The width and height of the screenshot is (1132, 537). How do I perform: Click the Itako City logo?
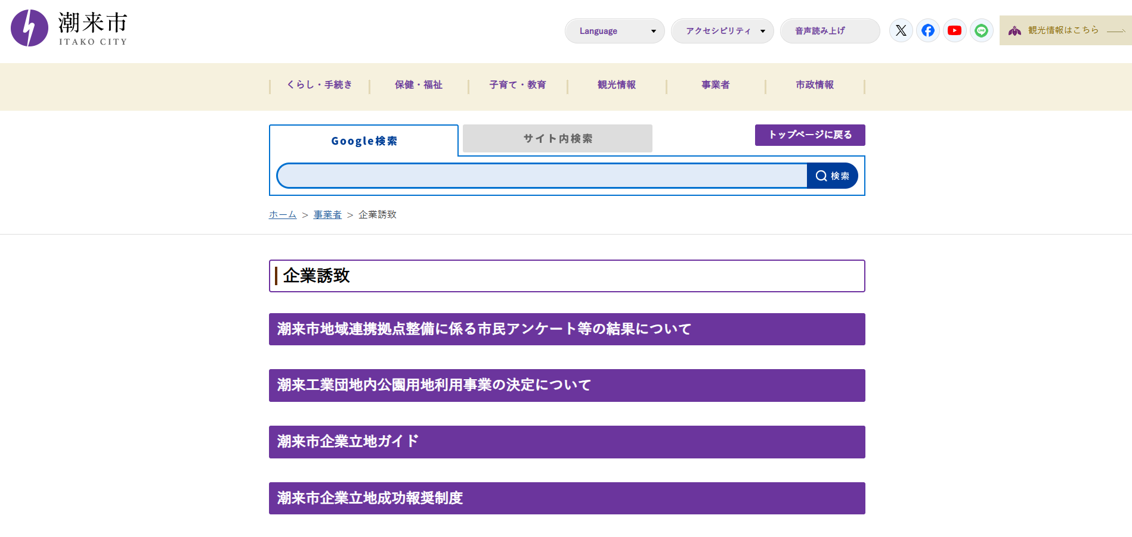pos(69,28)
